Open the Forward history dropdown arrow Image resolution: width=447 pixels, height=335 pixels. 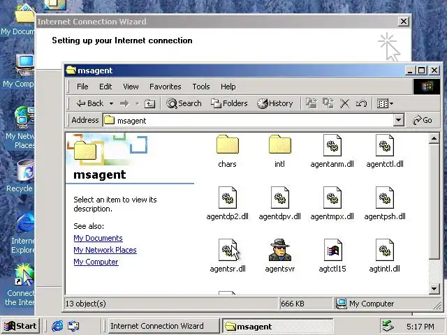point(137,103)
